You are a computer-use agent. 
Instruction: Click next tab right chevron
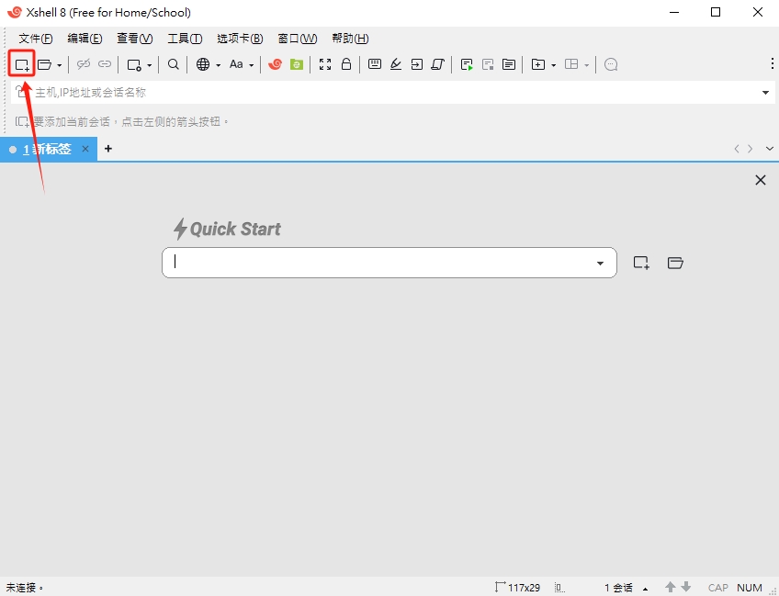tap(751, 149)
